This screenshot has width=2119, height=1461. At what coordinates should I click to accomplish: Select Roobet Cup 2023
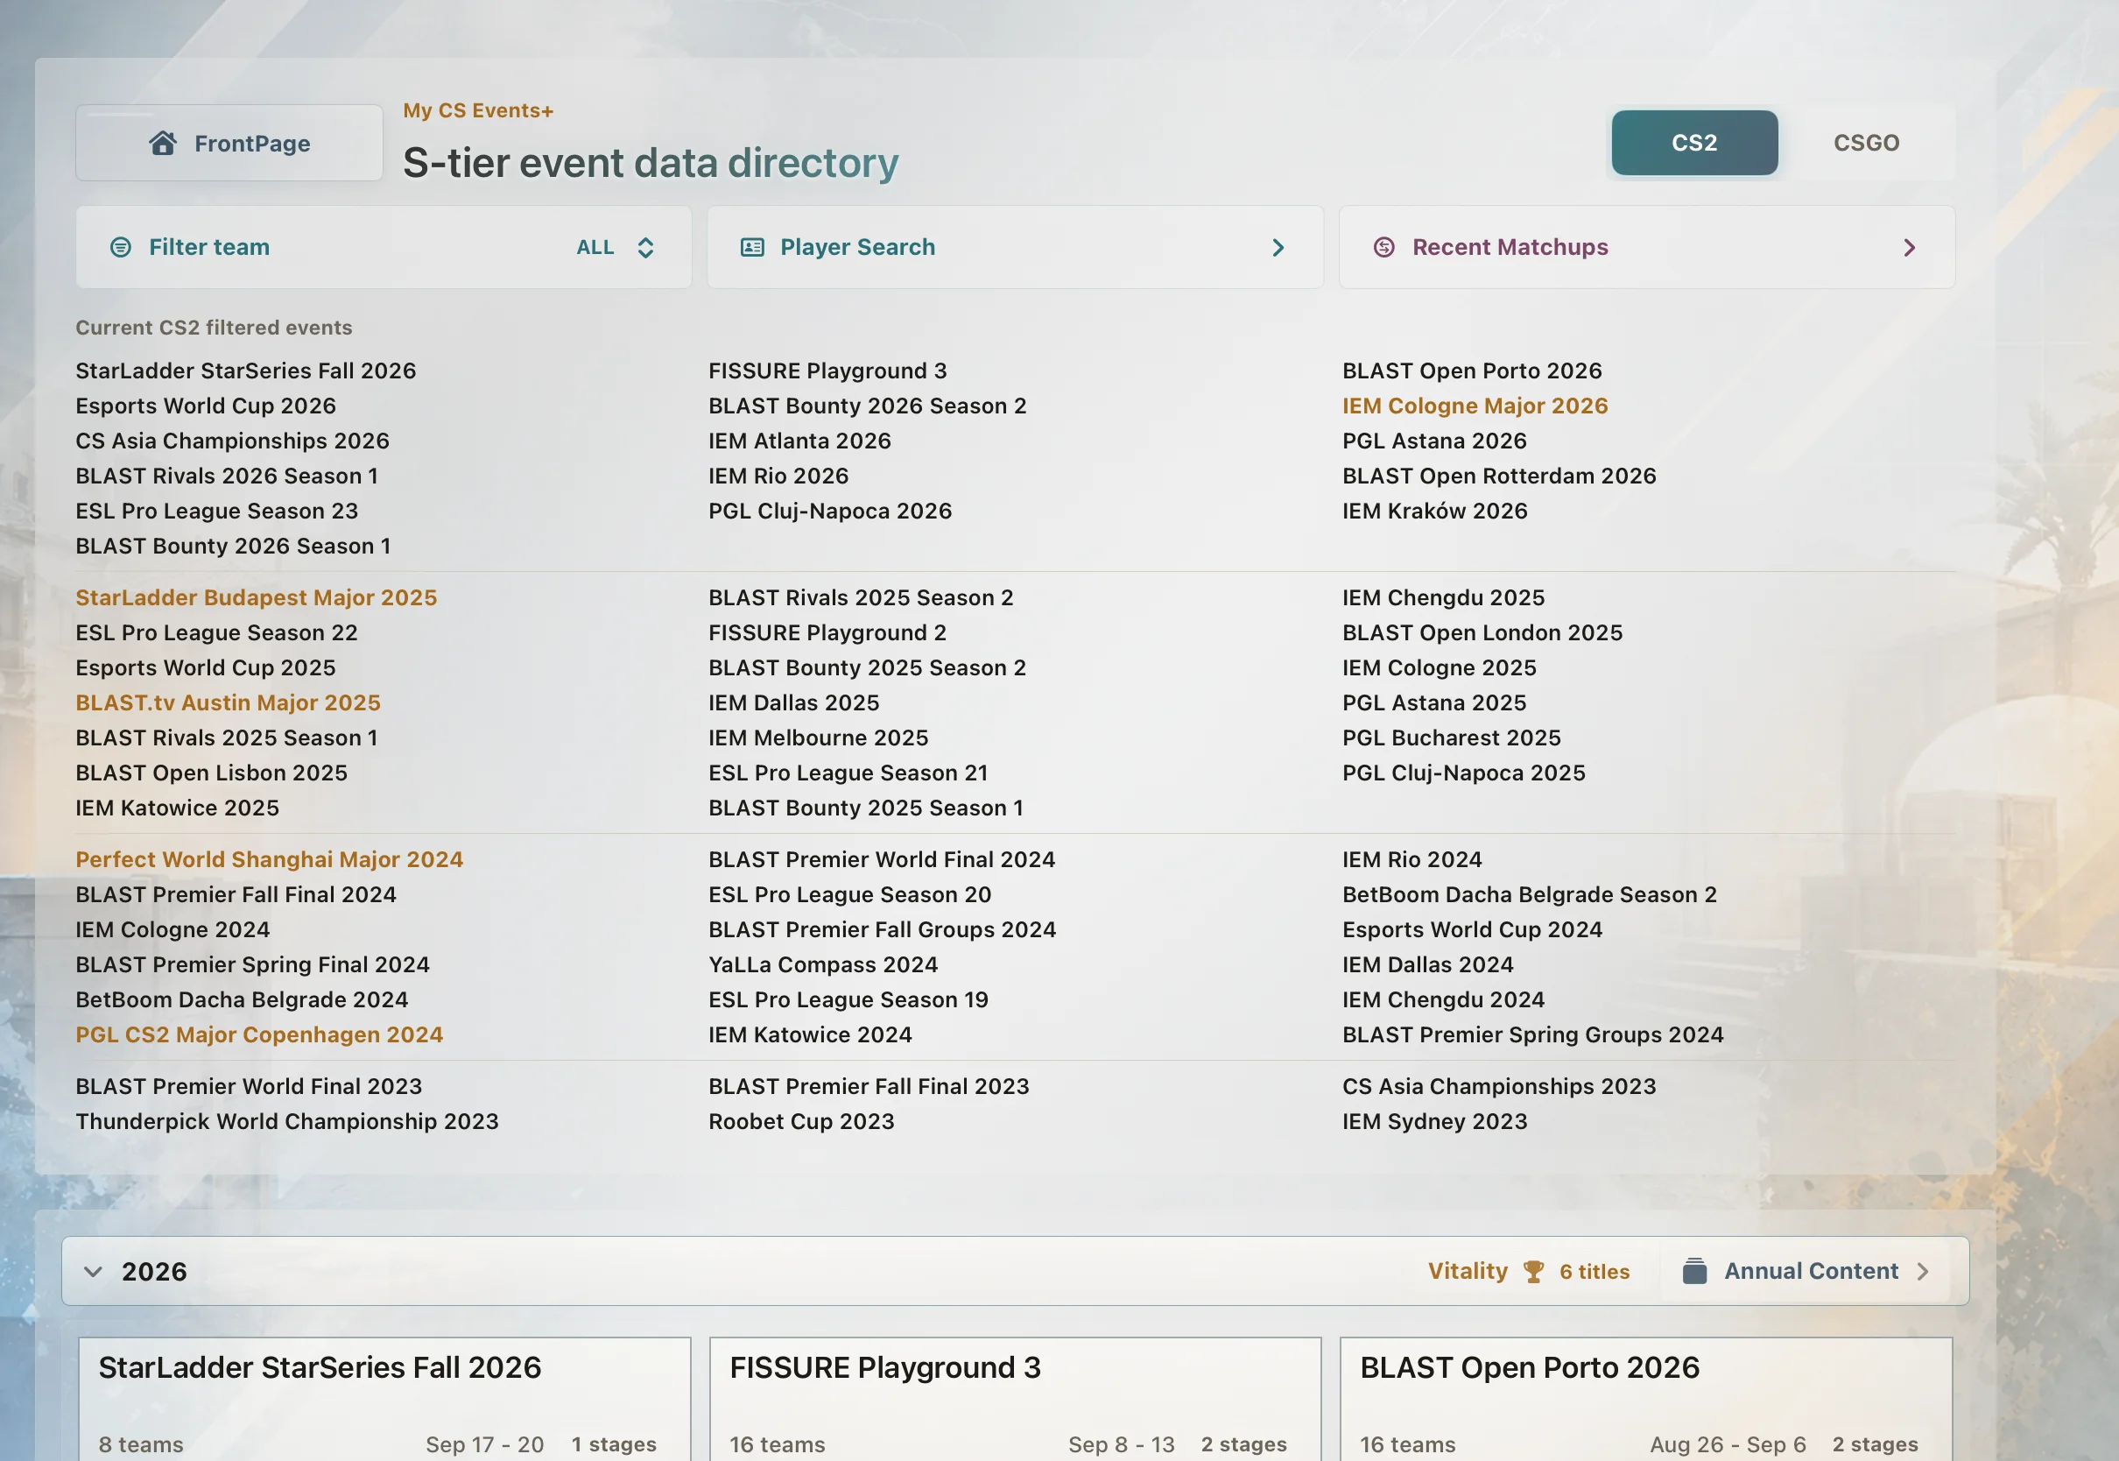(801, 1121)
